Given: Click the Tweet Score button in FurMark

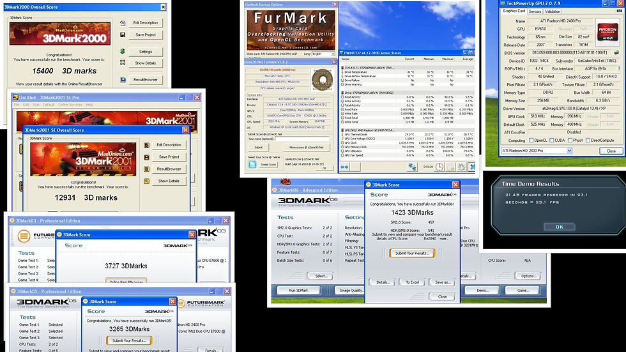Looking at the screenshot, I should pyautogui.click(x=268, y=164).
